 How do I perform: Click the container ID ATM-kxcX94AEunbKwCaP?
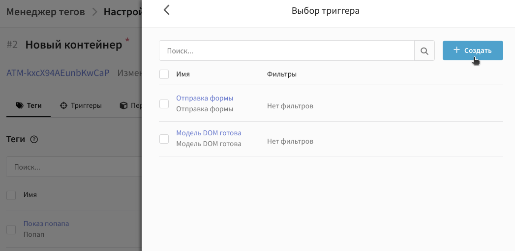point(58,73)
